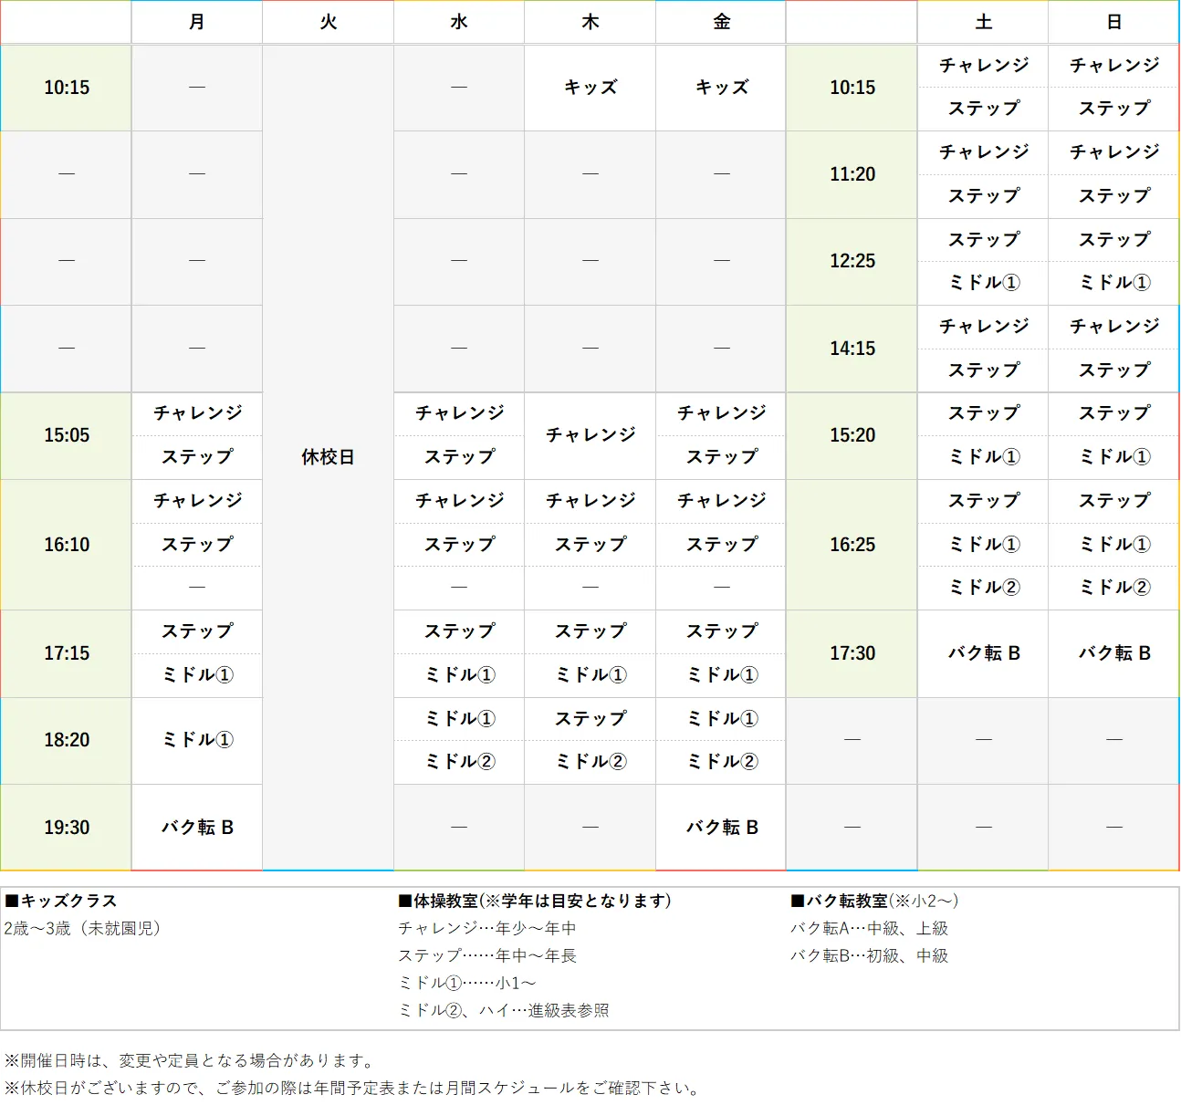This screenshot has width=1181, height=1105.
Task: Select the キッズ class on Friday 10:15
Action: [720, 88]
